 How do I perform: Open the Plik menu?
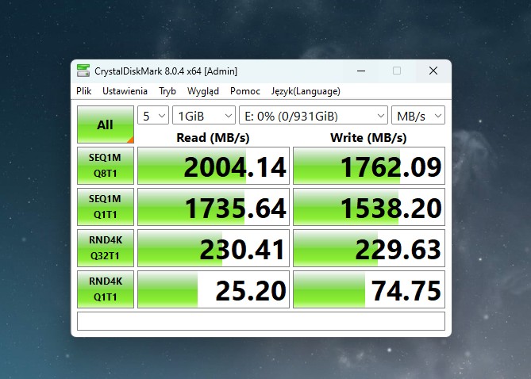tap(83, 91)
